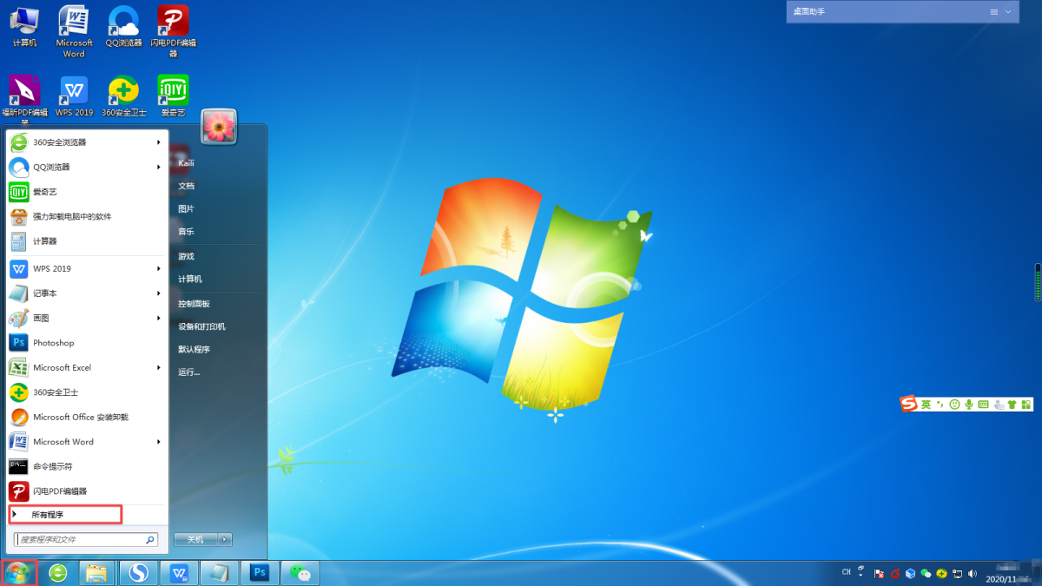
Task: Click the file explorer taskbar icon
Action: pos(97,573)
